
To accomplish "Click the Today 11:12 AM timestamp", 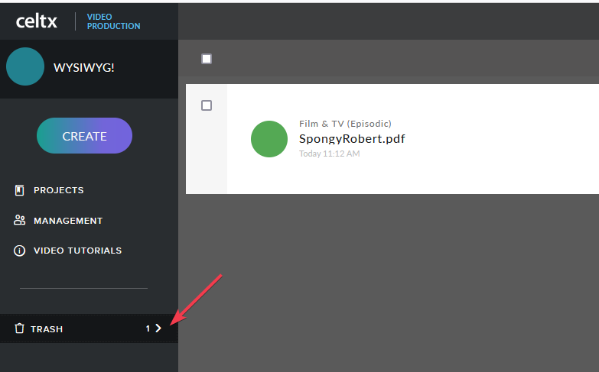I will [x=329, y=154].
